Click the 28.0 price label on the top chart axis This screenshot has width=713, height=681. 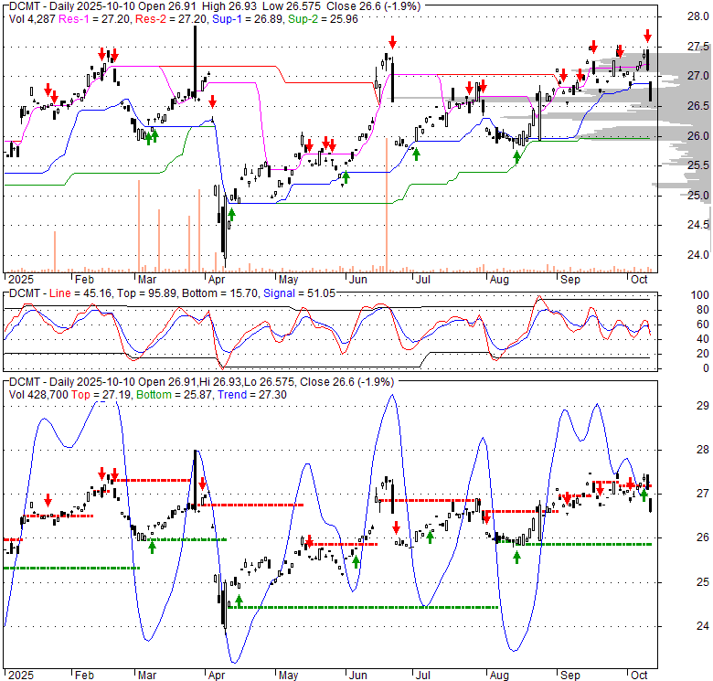click(x=698, y=16)
